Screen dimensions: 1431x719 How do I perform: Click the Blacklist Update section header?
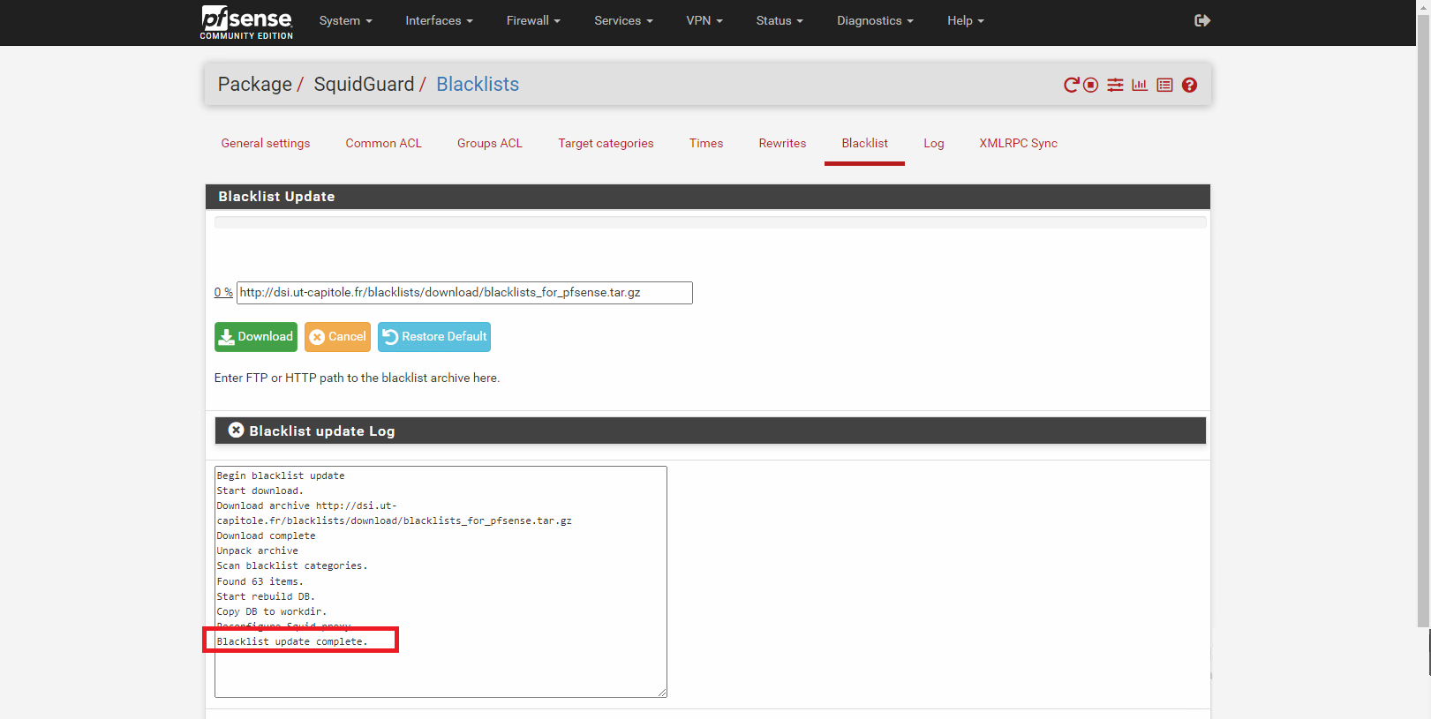(x=708, y=197)
